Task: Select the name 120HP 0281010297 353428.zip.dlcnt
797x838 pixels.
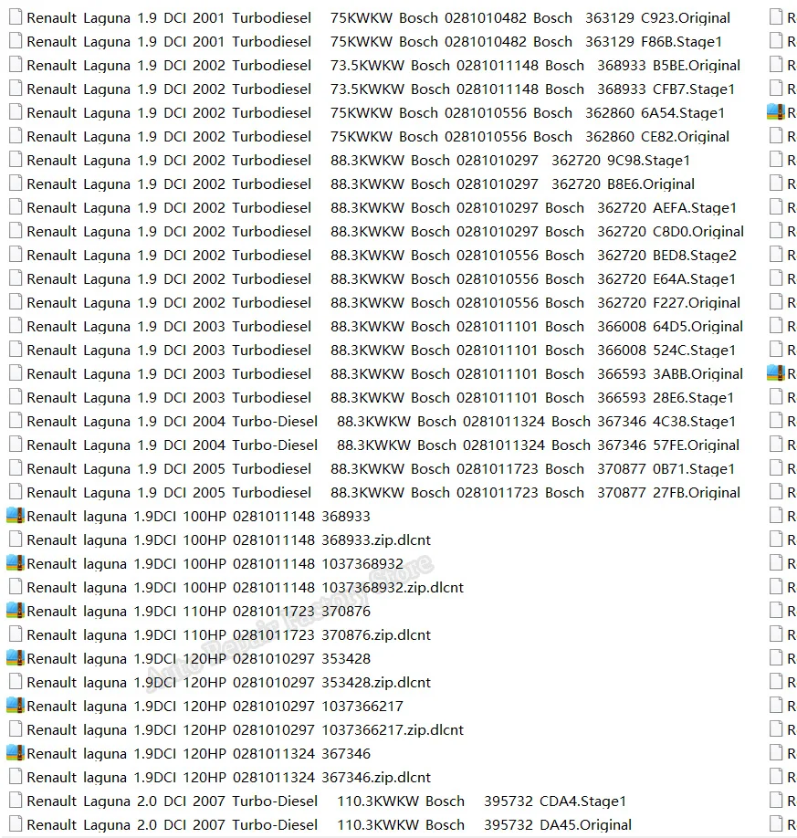Action: click(229, 683)
